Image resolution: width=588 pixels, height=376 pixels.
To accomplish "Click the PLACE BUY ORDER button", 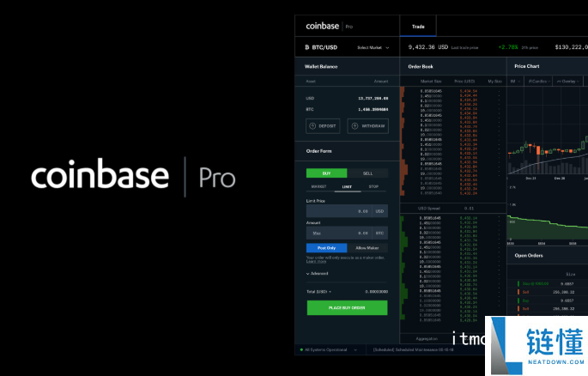I will (x=348, y=308).
